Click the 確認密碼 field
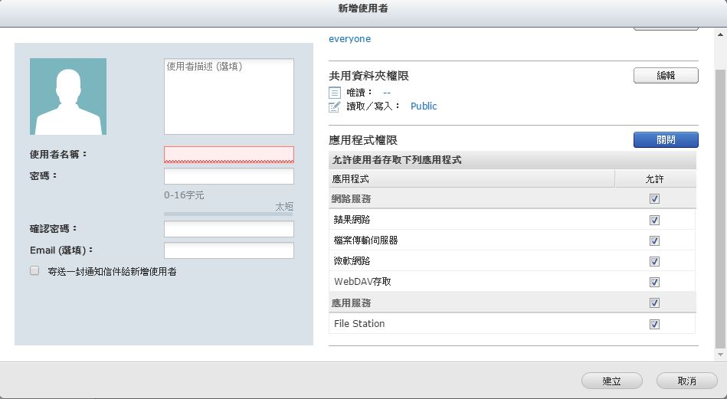The image size is (727, 399). [x=228, y=229]
